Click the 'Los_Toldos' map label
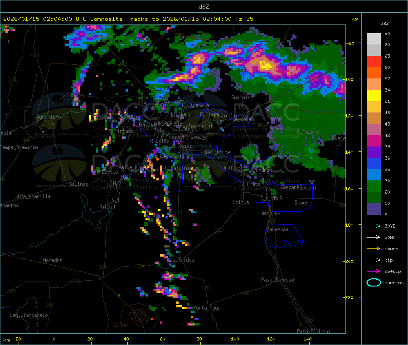 pyautogui.click(x=180, y=260)
